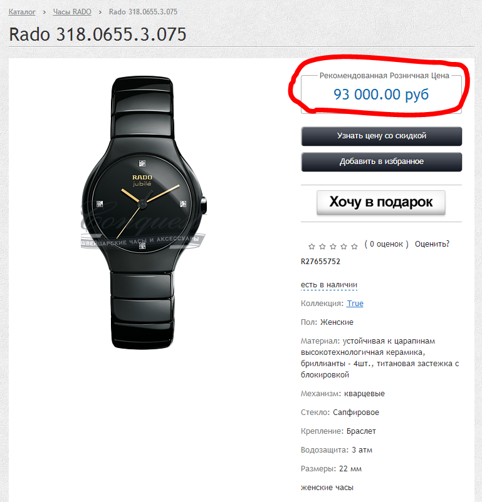
Task: Click the 0 оценок rating count
Action: point(386,244)
